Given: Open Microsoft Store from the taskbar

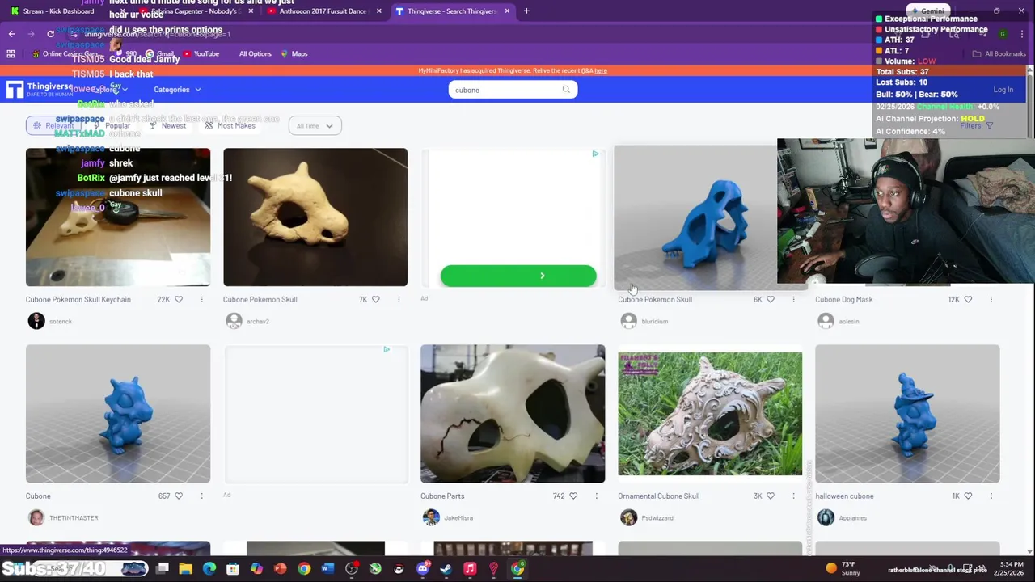Looking at the screenshot, I should (x=233, y=569).
